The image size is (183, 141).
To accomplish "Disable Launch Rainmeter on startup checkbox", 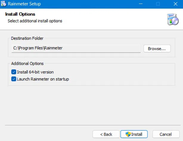I will pos(13,79).
